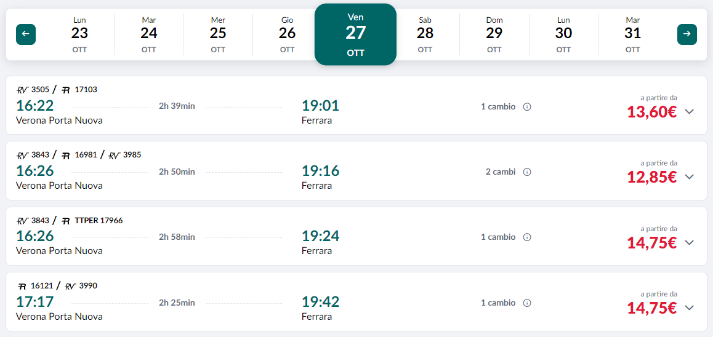713x337 pixels.
Task: Expand the 12,85€ fare details
Action: click(690, 176)
